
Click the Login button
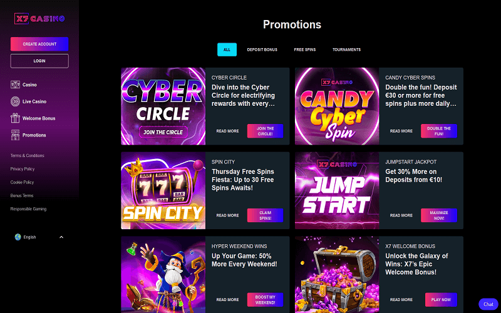point(39,61)
